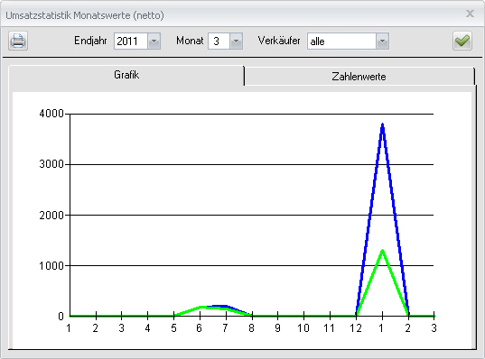Select the Grafik tab

(126, 75)
